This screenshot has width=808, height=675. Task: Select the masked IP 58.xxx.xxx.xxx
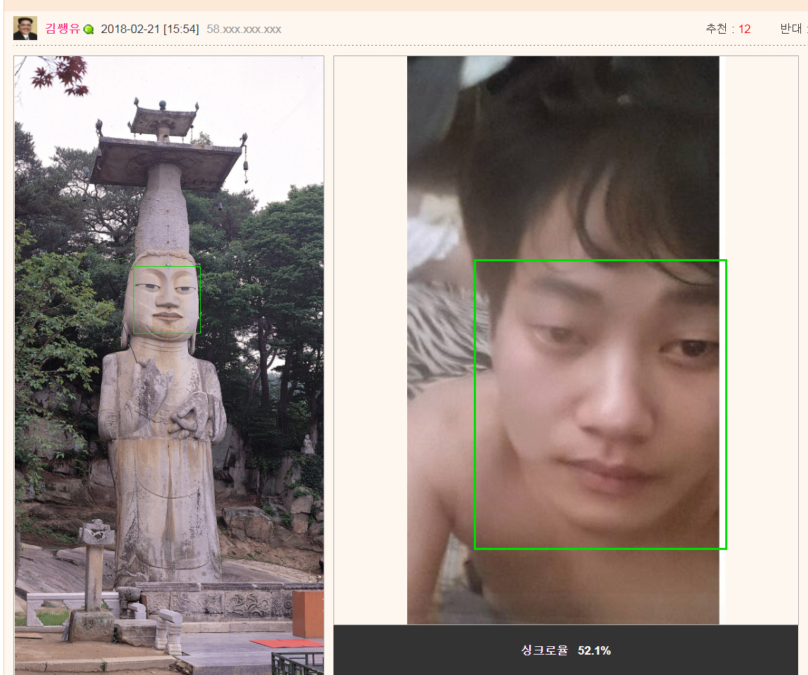tap(244, 29)
